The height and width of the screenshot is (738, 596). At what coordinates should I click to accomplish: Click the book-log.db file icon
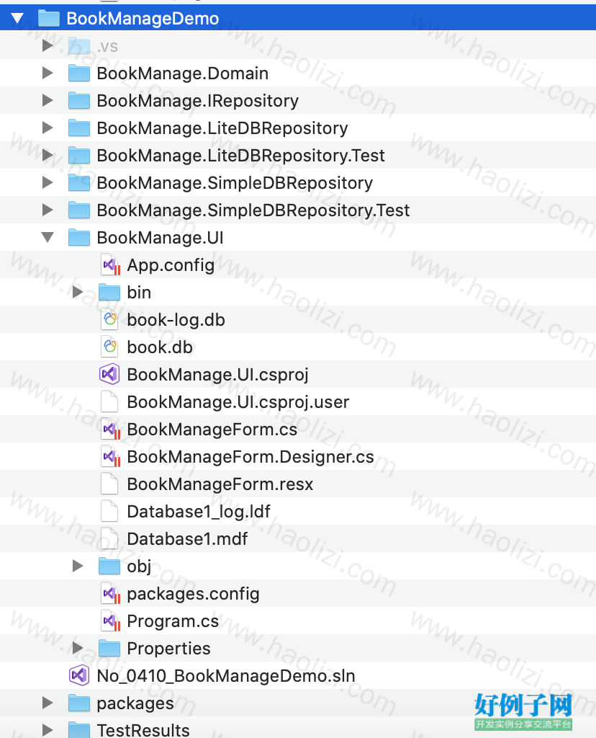(109, 319)
